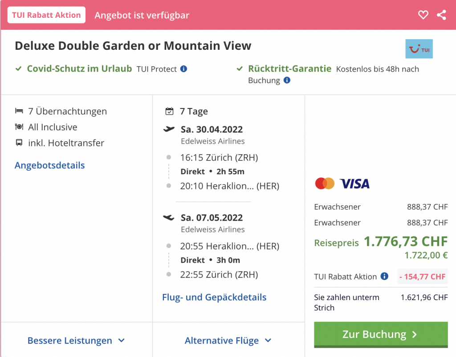Open Flug- und Gepäckdetails link

(x=214, y=297)
